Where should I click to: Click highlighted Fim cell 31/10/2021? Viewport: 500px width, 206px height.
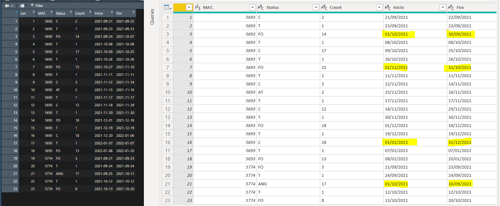(472, 67)
